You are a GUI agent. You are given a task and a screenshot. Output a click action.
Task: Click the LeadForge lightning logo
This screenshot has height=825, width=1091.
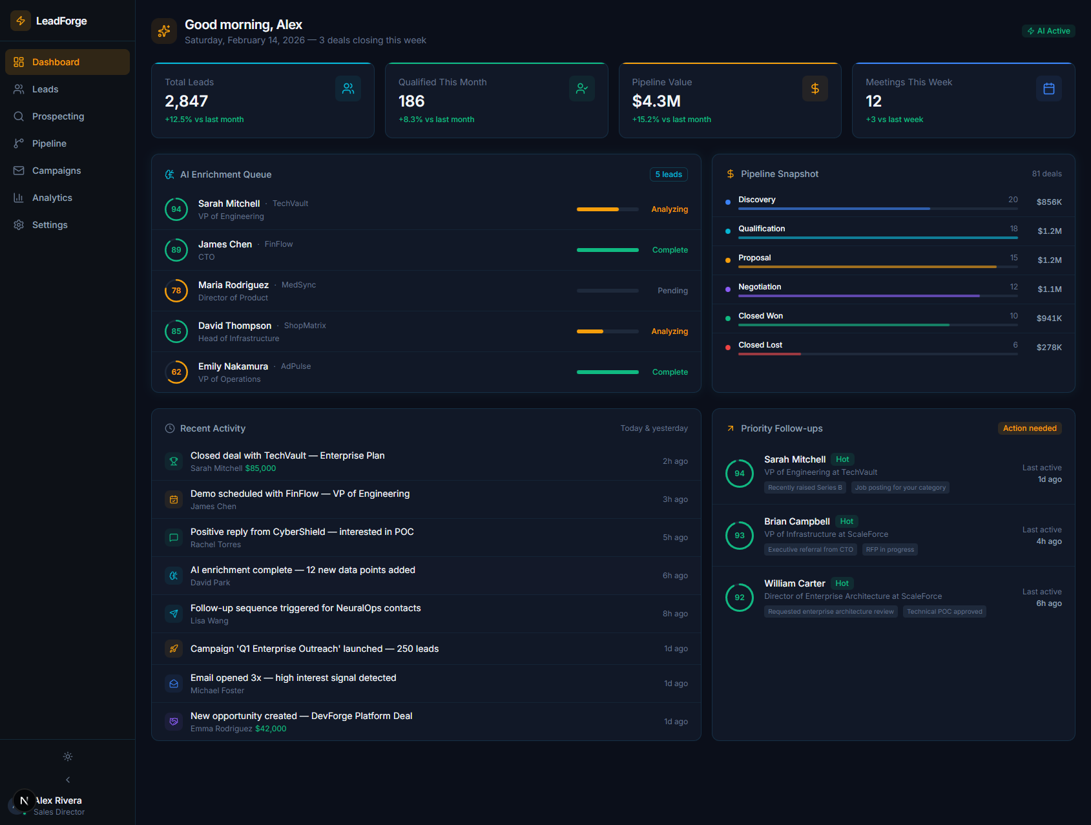(20, 21)
